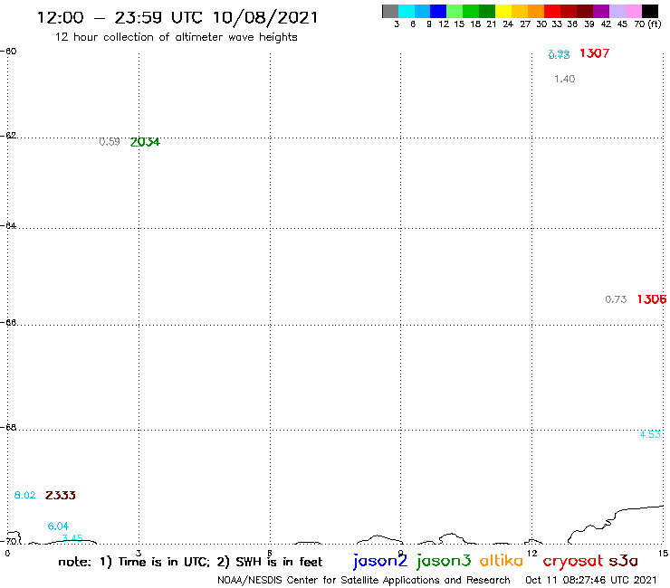Click the yellow swatch in the color scale
Screen dimensions: 670x588
(503, 11)
